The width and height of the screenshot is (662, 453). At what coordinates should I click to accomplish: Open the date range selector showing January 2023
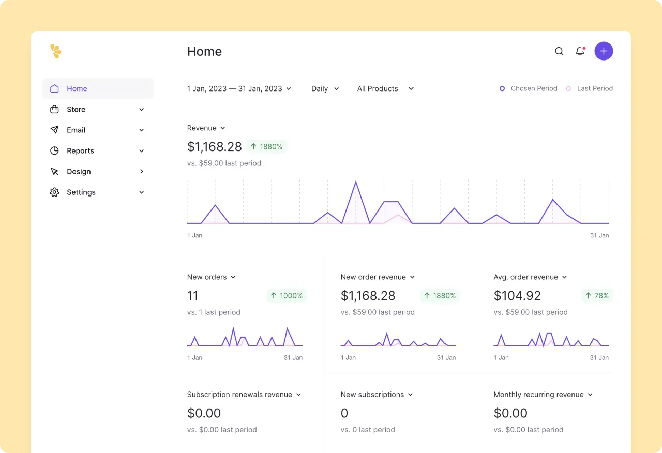[x=238, y=88]
